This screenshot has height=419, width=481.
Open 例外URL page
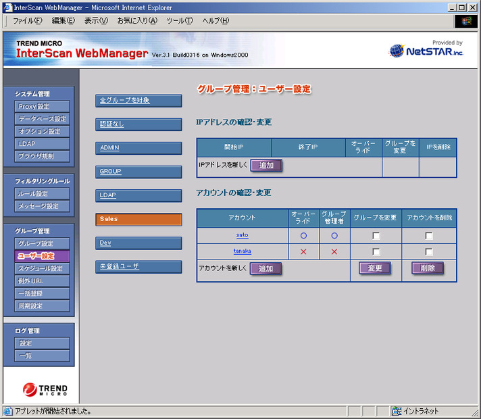[42, 281]
